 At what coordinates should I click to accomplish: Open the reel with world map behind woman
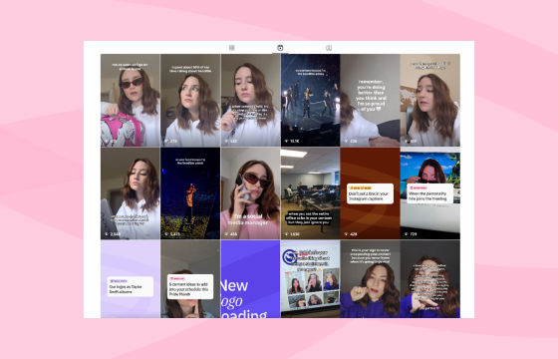pyautogui.click(x=430, y=100)
